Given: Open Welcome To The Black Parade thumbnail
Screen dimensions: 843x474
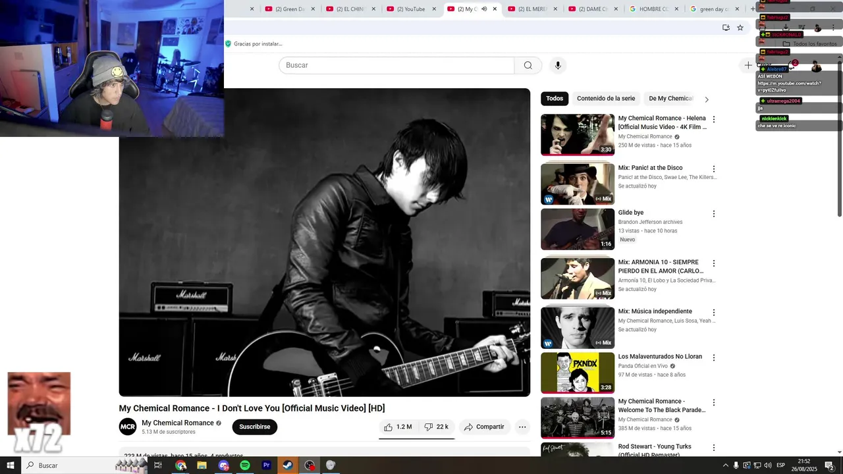Looking at the screenshot, I should click(x=578, y=418).
